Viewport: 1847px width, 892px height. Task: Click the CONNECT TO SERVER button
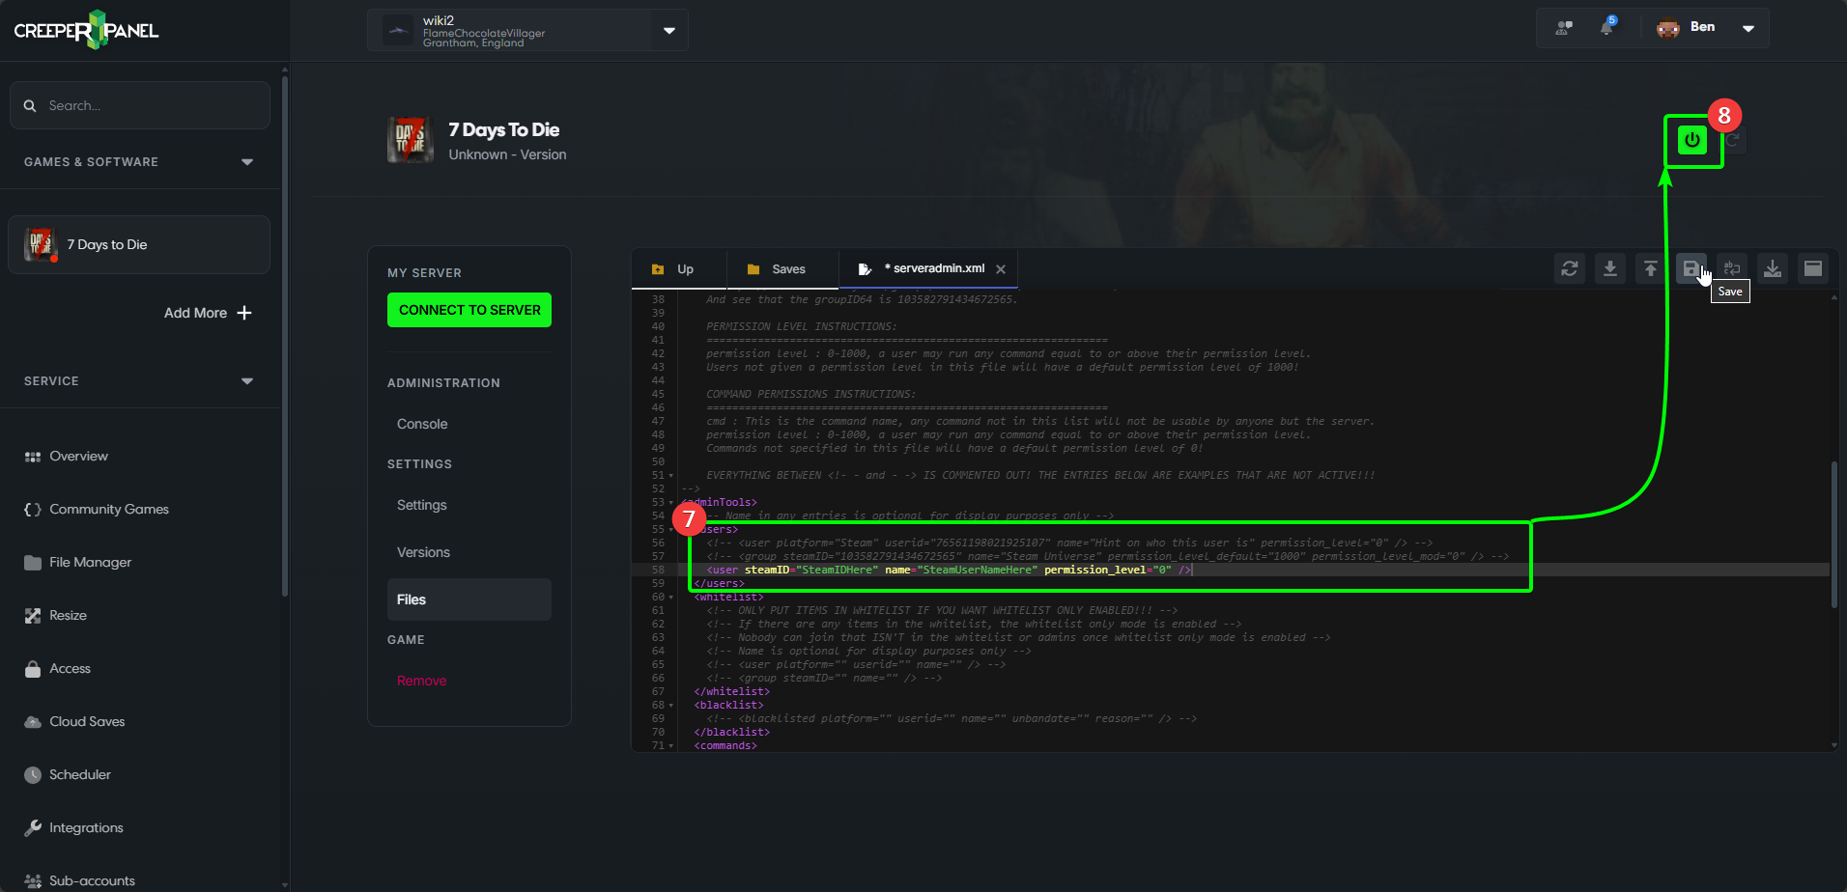pos(469,310)
